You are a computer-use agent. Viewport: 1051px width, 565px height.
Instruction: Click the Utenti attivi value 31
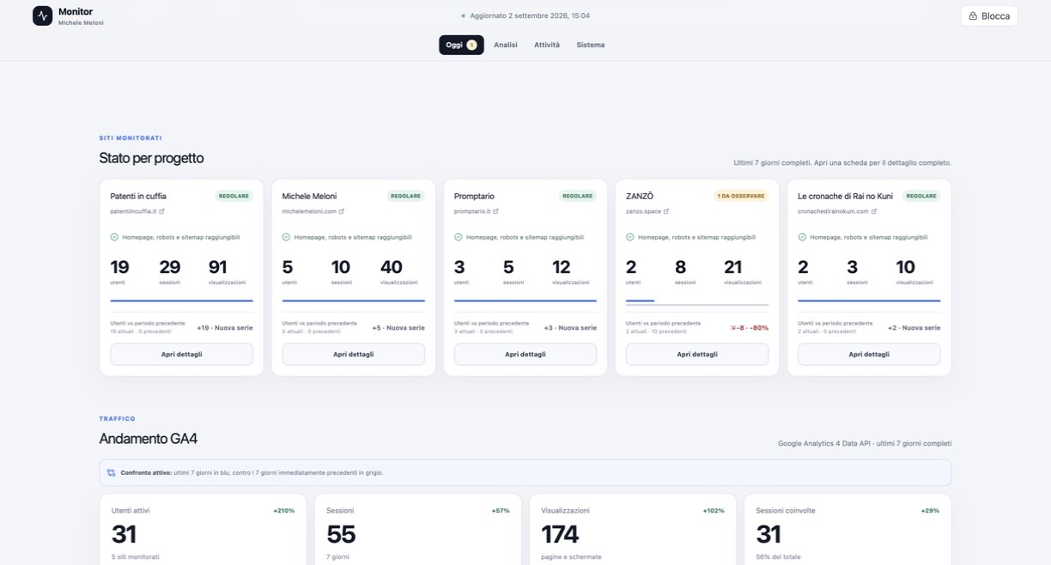click(124, 534)
